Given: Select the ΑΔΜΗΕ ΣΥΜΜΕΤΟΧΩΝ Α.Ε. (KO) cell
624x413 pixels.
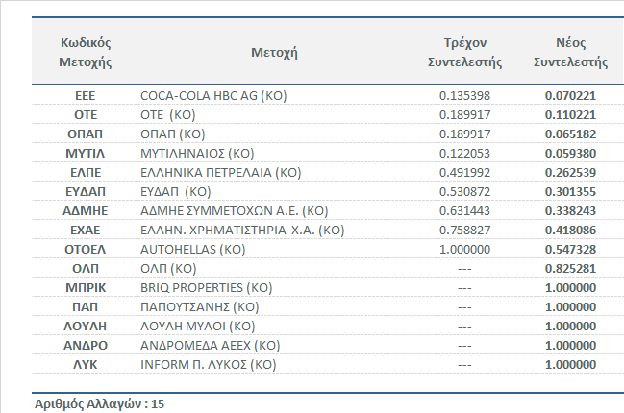Looking at the screenshot, I should (x=235, y=211).
